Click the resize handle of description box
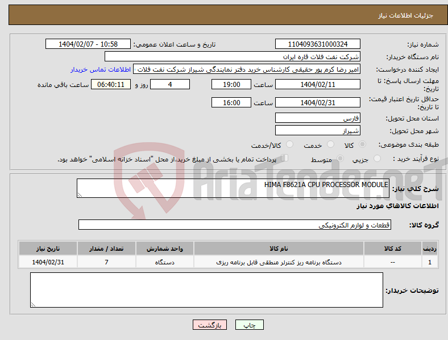The image size is (448, 340). [x=80, y=195]
